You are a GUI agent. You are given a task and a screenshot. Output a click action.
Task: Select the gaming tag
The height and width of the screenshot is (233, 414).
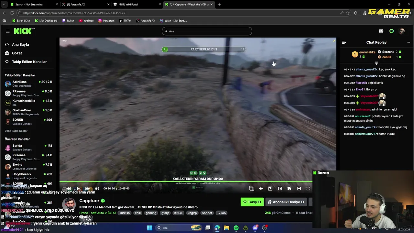(x=151, y=213)
